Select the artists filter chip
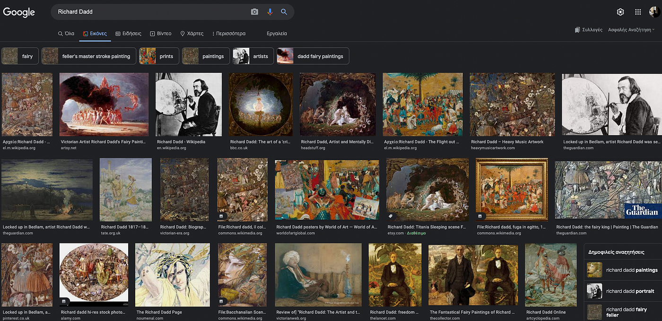The height and width of the screenshot is (321, 662). coord(253,56)
